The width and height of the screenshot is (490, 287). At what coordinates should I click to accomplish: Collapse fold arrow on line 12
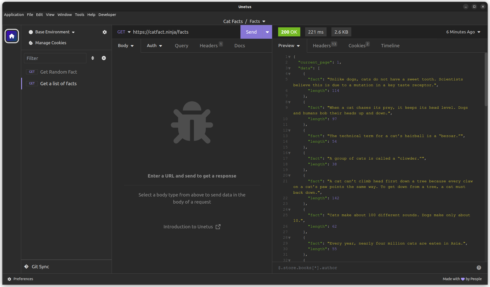pyautogui.click(x=289, y=130)
